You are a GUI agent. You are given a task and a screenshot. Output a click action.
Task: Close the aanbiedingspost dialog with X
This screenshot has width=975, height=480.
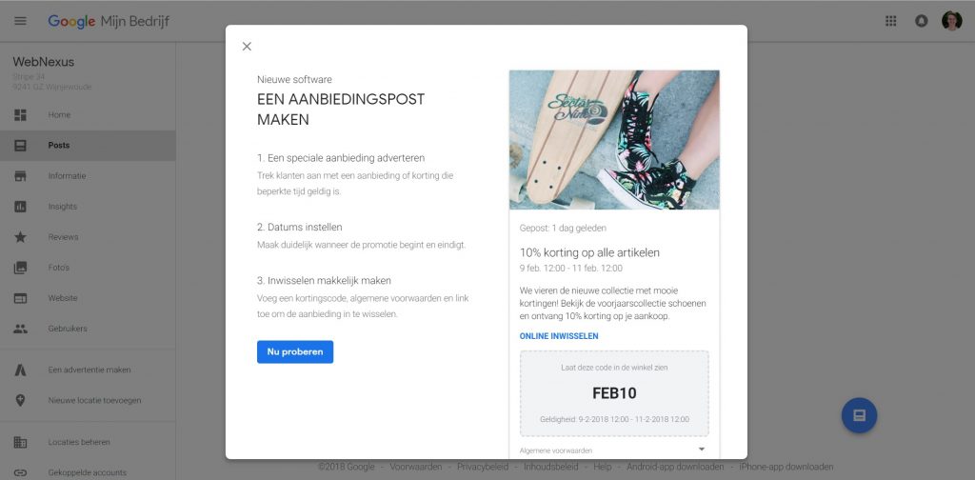click(x=247, y=47)
